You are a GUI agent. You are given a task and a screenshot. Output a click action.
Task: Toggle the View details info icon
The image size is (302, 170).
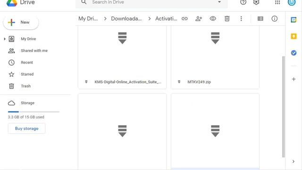pos(275,19)
